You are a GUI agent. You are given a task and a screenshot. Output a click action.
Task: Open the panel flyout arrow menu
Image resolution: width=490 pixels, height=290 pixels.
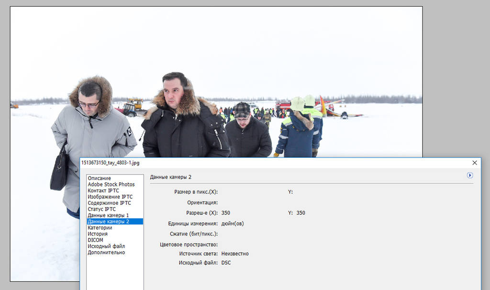click(470, 175)
